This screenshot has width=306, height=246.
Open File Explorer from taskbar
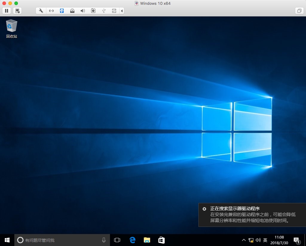tap(147, 240)
